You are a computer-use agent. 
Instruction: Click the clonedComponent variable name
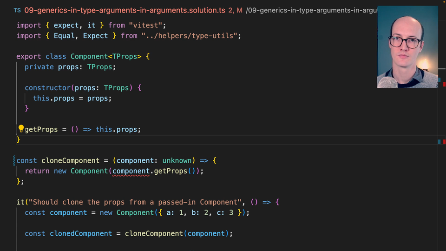(81, 233)
